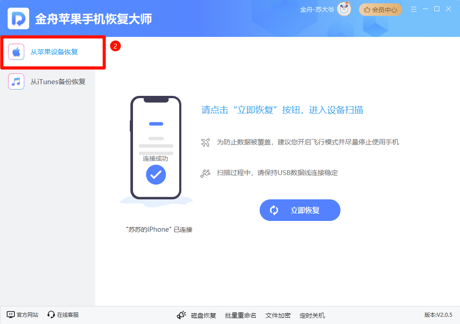Open the 批量重命名 link

click(241, 315)
